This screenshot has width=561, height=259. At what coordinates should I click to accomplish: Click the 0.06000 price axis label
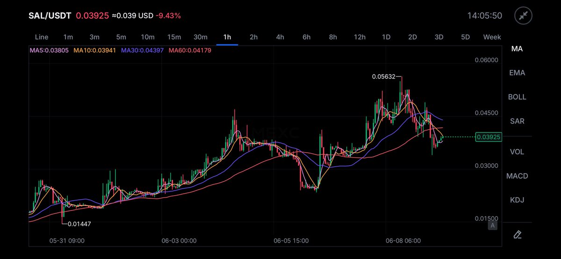click(x=486, y=60)
